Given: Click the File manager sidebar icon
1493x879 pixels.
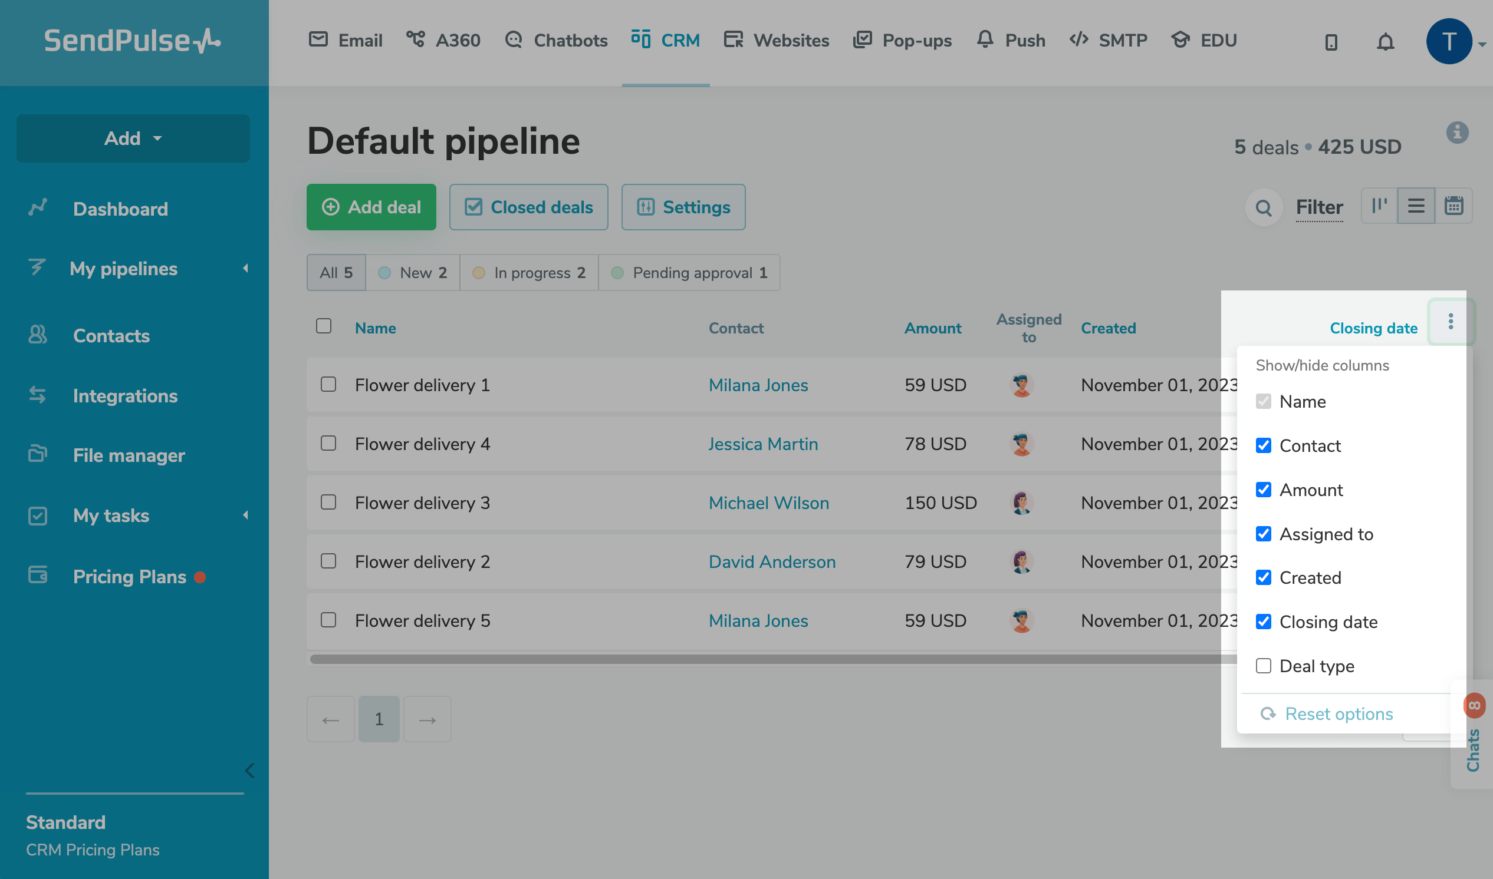Looking at the screenshot, I should 37,454.
